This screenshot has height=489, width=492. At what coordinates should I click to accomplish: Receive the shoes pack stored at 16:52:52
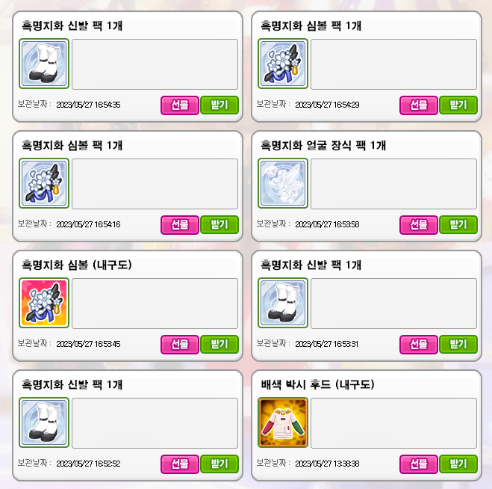point(219,464)
